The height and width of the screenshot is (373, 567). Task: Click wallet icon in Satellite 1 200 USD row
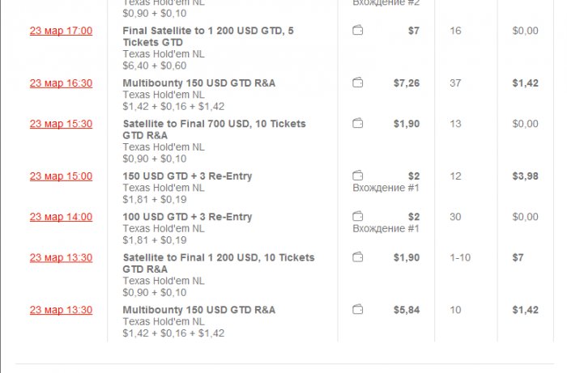tap(358, 257)
